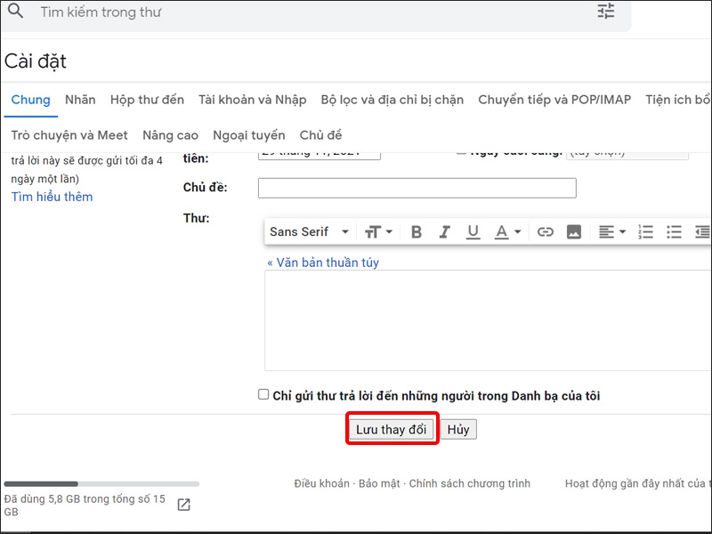Toggle underline formatting
This screenshot has height=534, width=712.
coord(473,231)
